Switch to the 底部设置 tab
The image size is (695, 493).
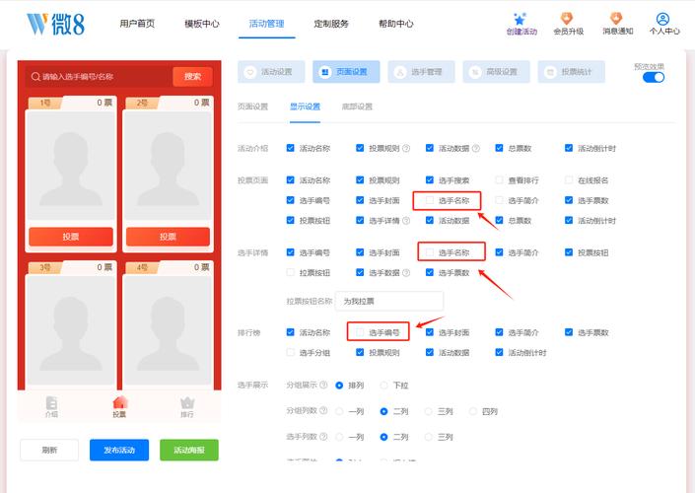coord(357,106)
